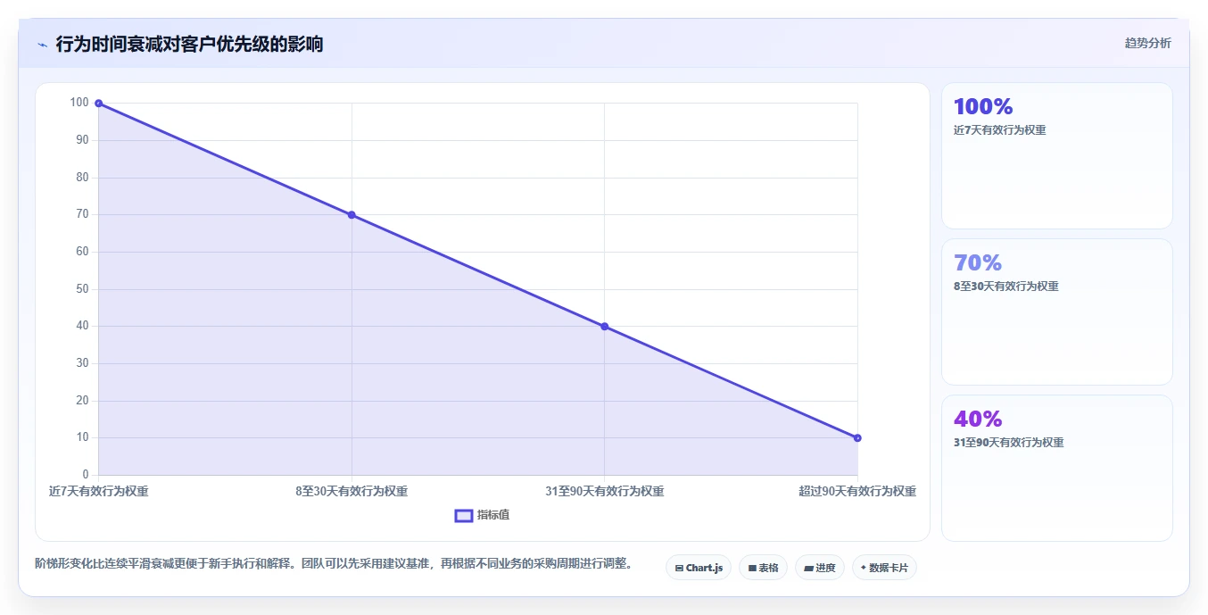Click the data point at value 100

tap(98, 104)
